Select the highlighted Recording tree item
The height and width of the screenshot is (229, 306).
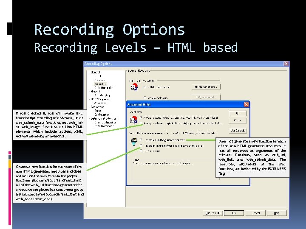(x=100, y=84)
